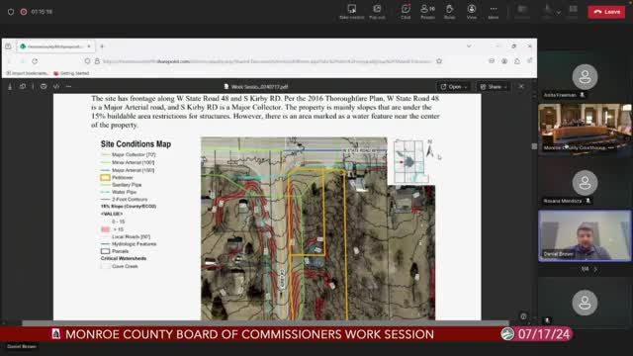Click the yellow Petitioner legend swatch

coord(105,178)
